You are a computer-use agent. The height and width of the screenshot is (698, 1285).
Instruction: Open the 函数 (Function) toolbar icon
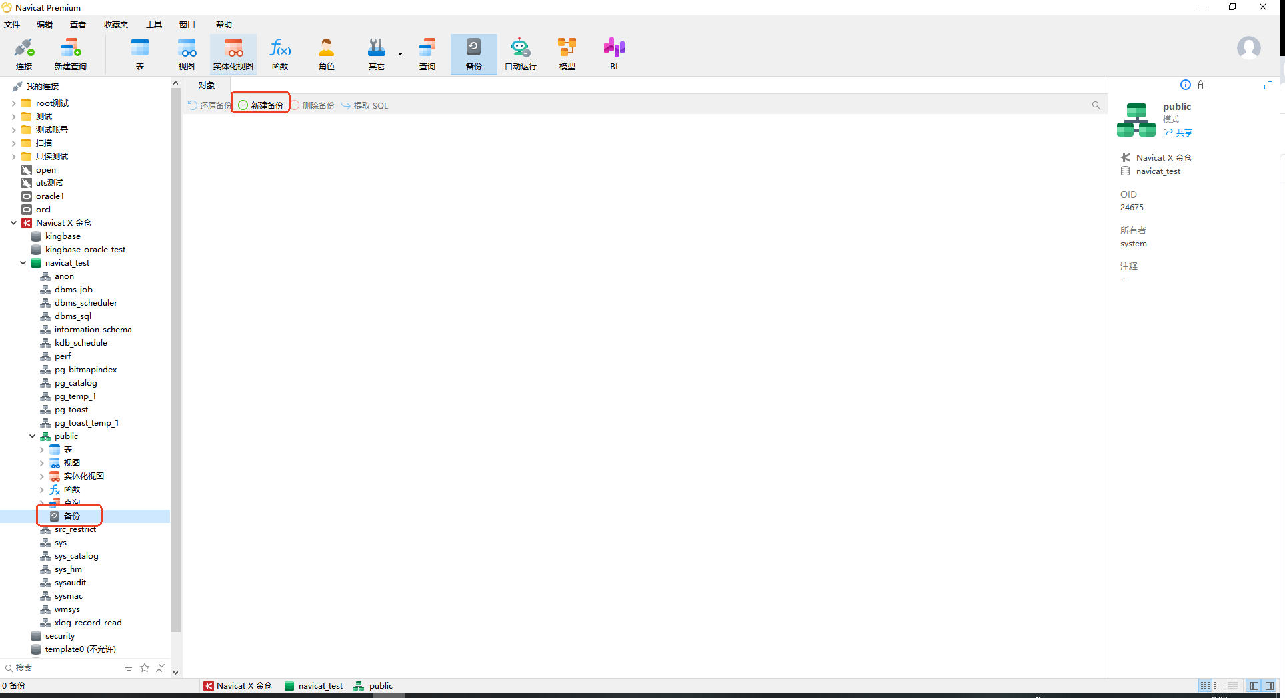pos(280,54)
